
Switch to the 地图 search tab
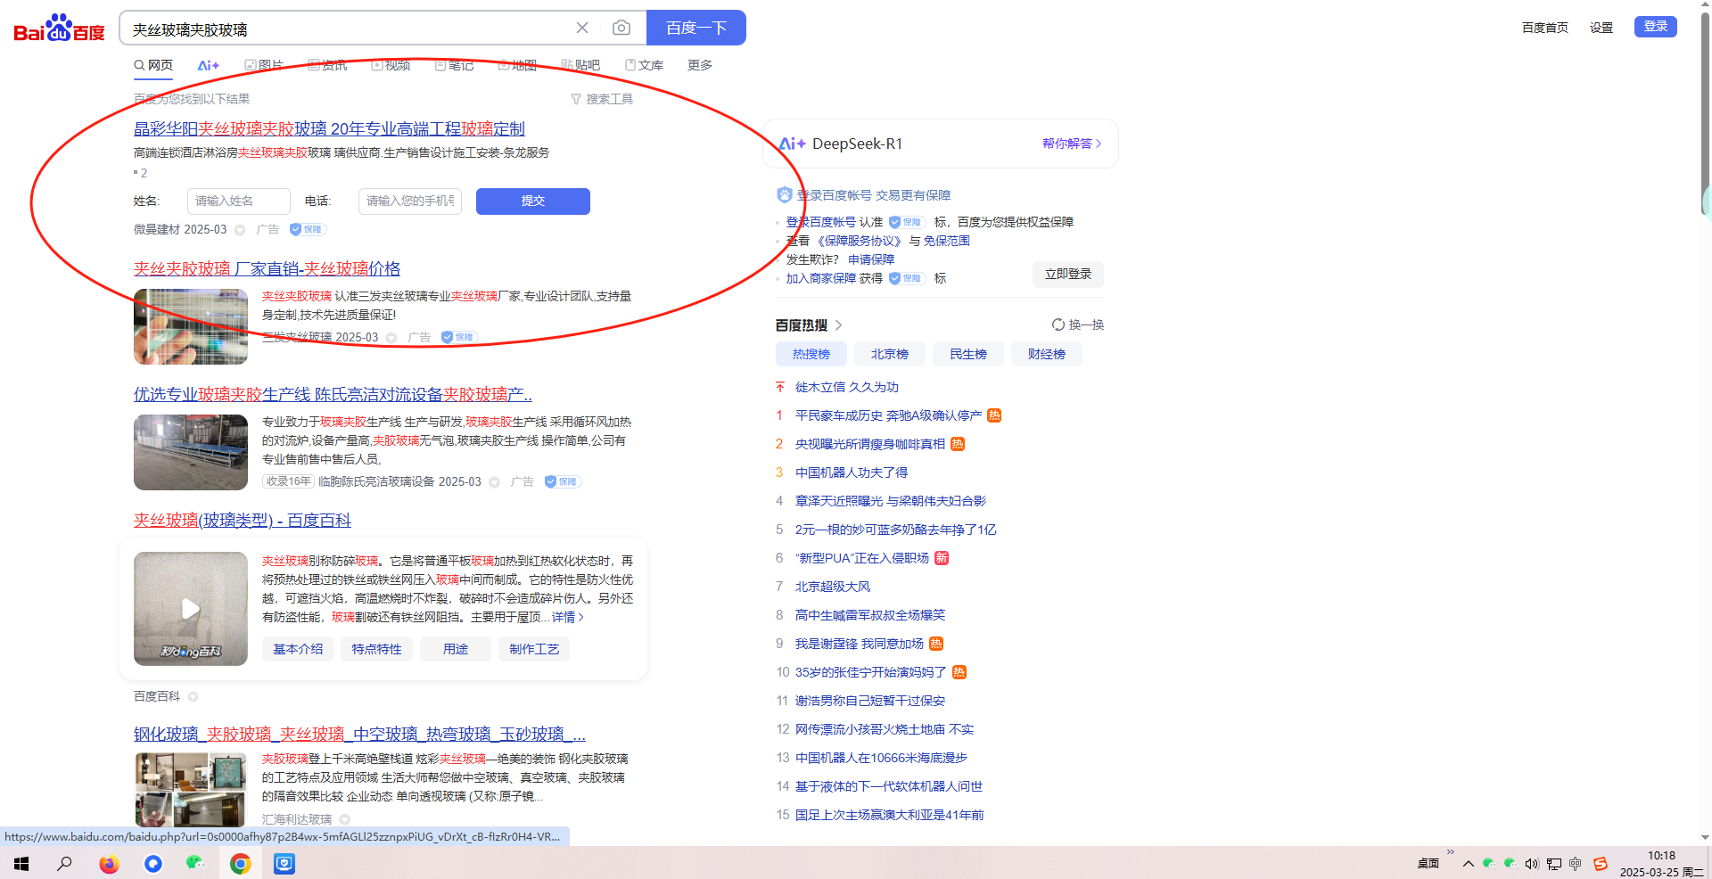click(x=517, y=65)
